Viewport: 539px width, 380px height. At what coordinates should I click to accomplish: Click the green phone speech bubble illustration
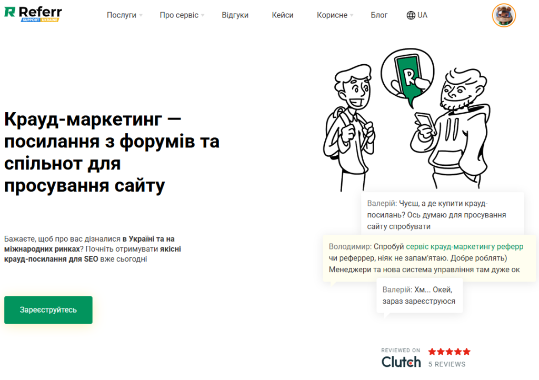point(407,77)
